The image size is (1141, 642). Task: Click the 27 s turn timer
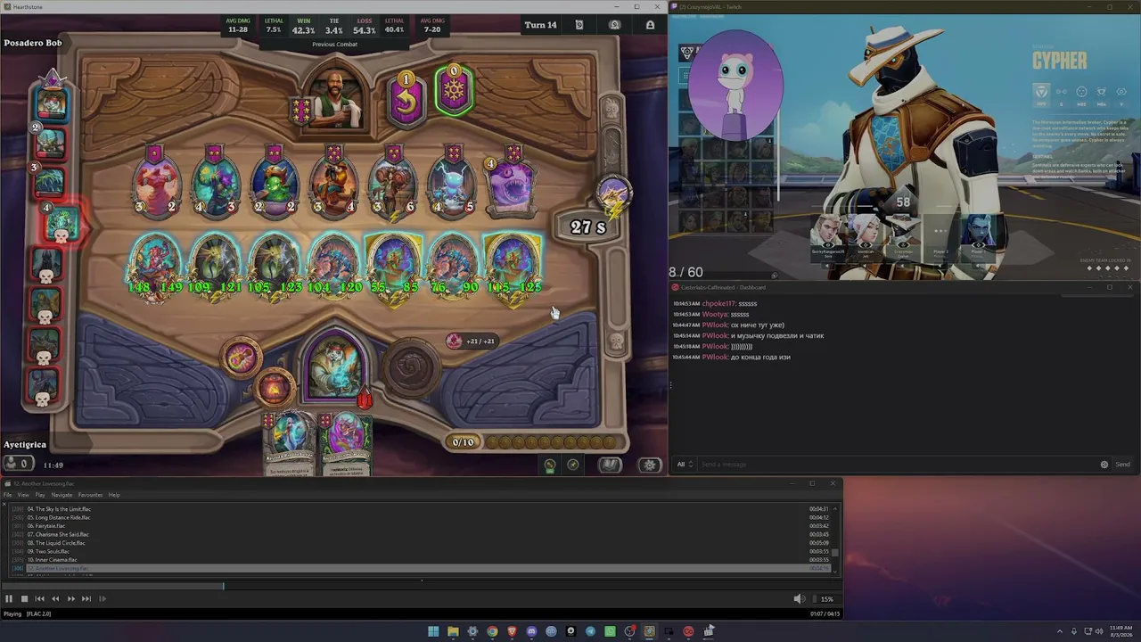pyautogui.click(x=587, y=227)
